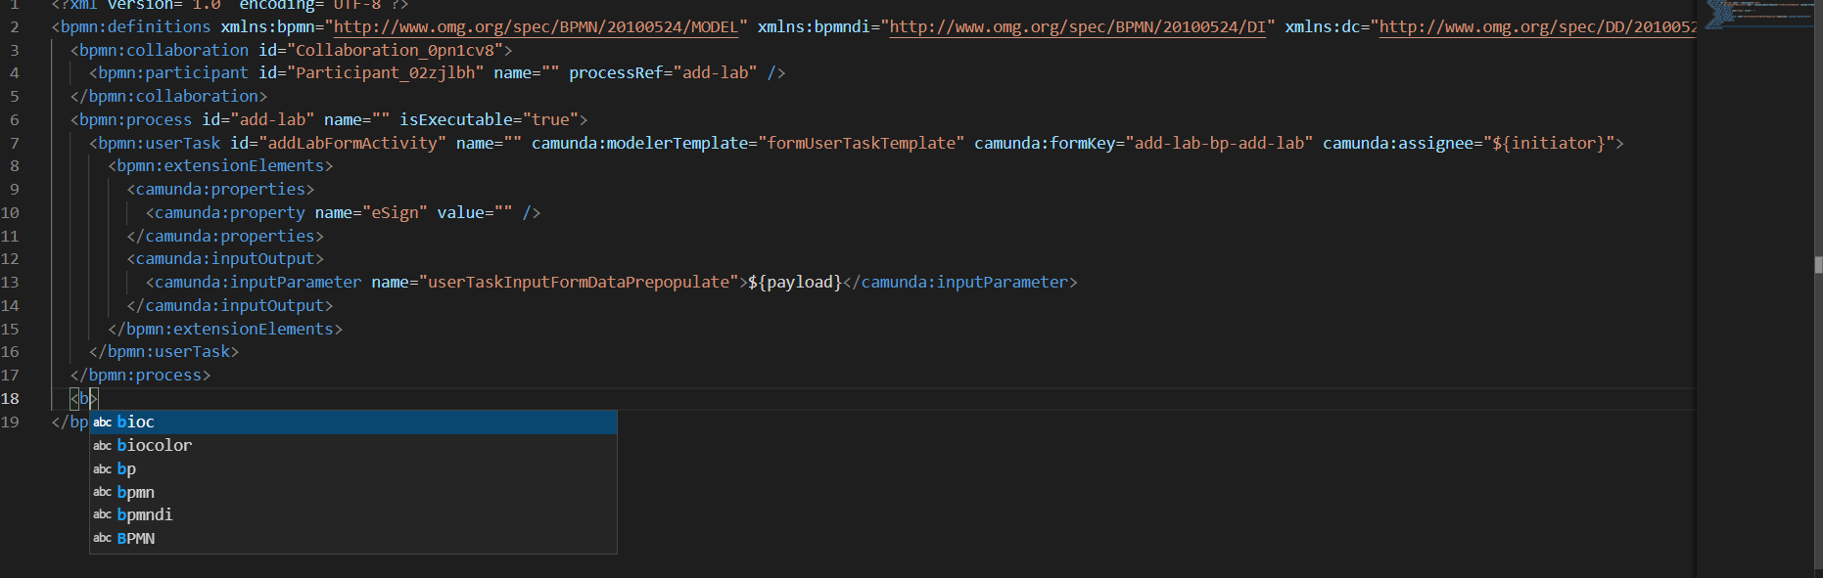
Task: Click the closing '</bpmn:collaboration>' tag
Action: 168,96
